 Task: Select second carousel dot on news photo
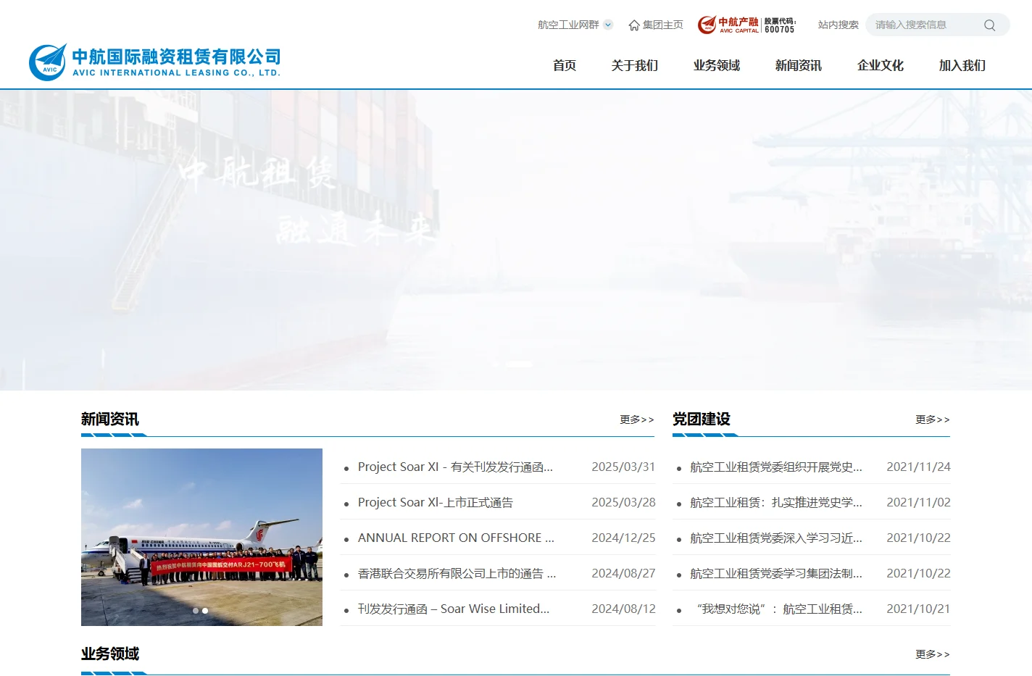point(205,611)
